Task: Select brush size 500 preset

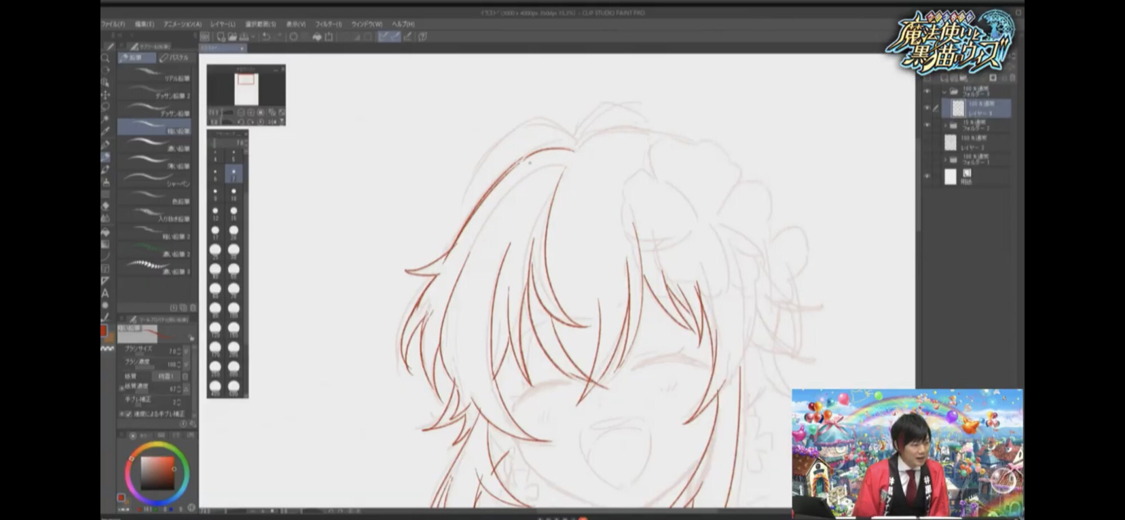Action: click(233, 388)
